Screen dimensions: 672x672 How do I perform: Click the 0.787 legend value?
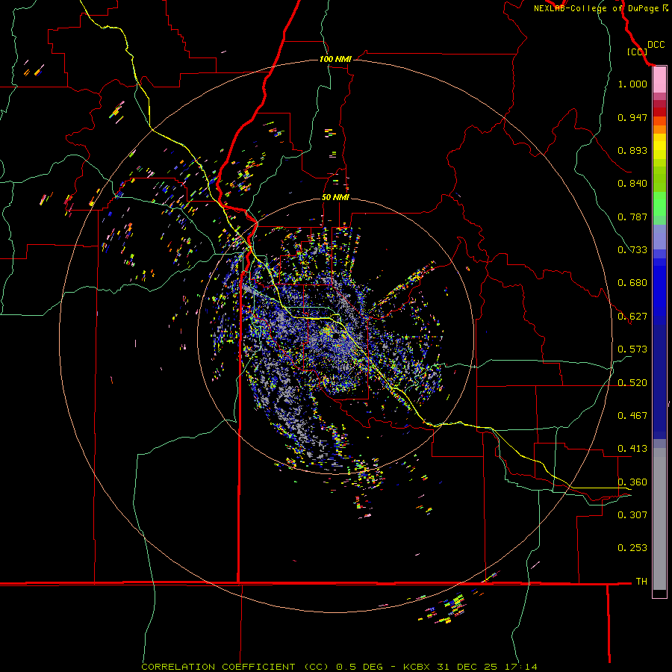coord(632,217)
